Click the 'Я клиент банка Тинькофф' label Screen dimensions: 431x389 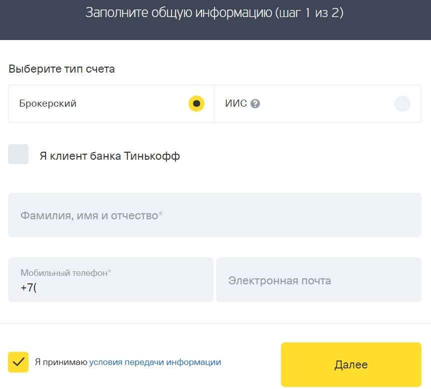[x=110, y=156]
